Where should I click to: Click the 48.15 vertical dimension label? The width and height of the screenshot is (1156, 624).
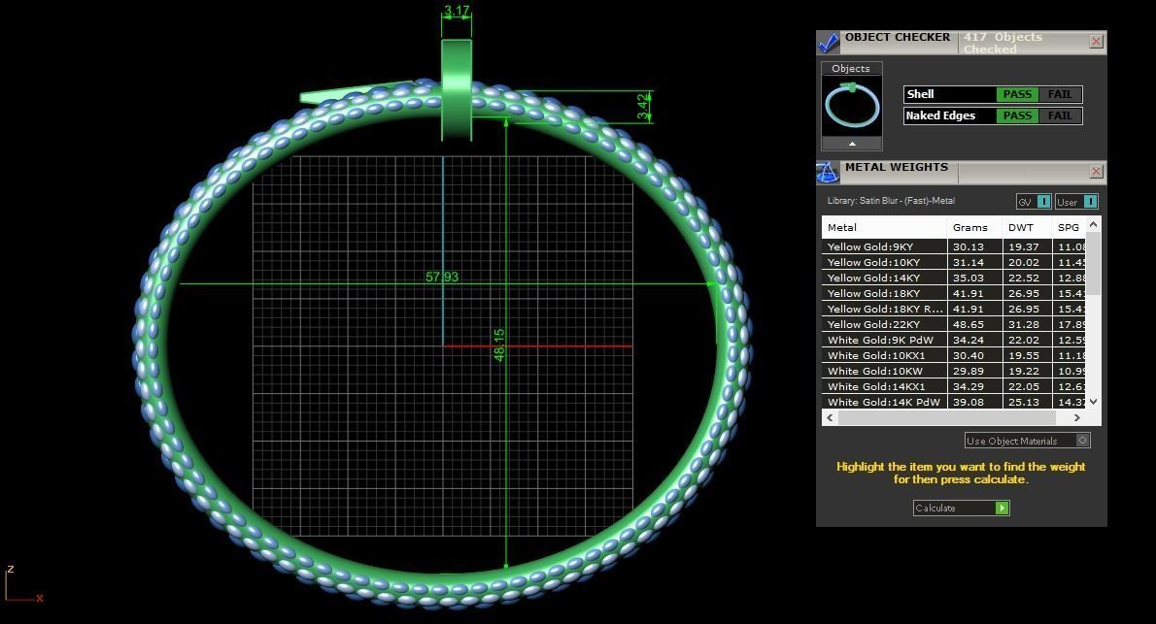pyautogui.click(x=499, y=345)
